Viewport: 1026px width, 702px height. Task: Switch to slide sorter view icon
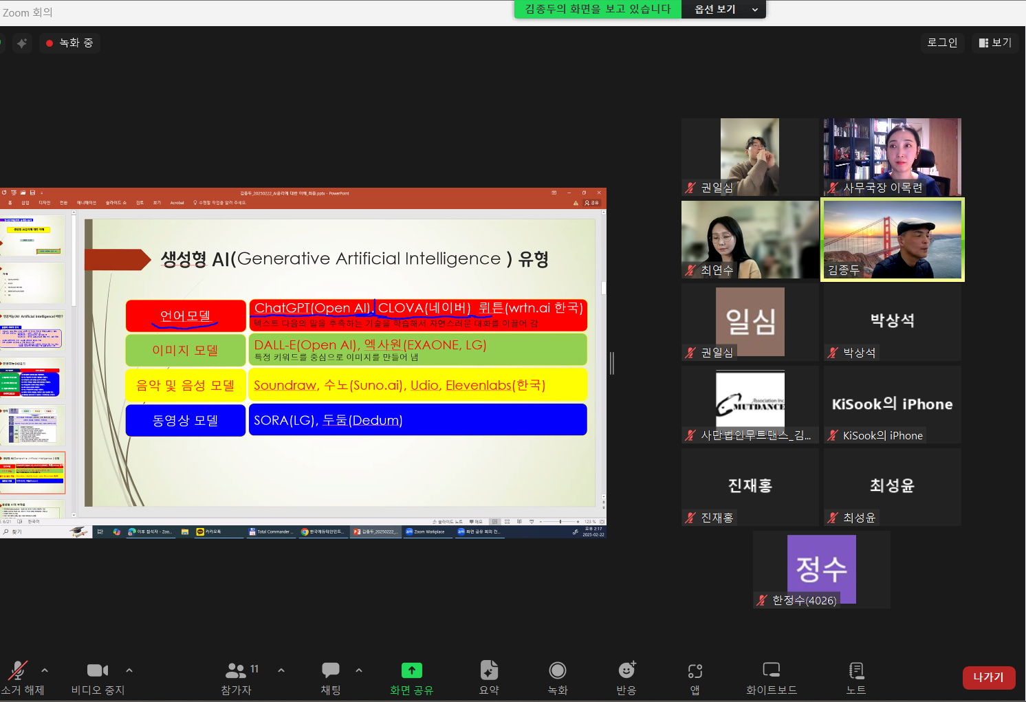[507, 522]
